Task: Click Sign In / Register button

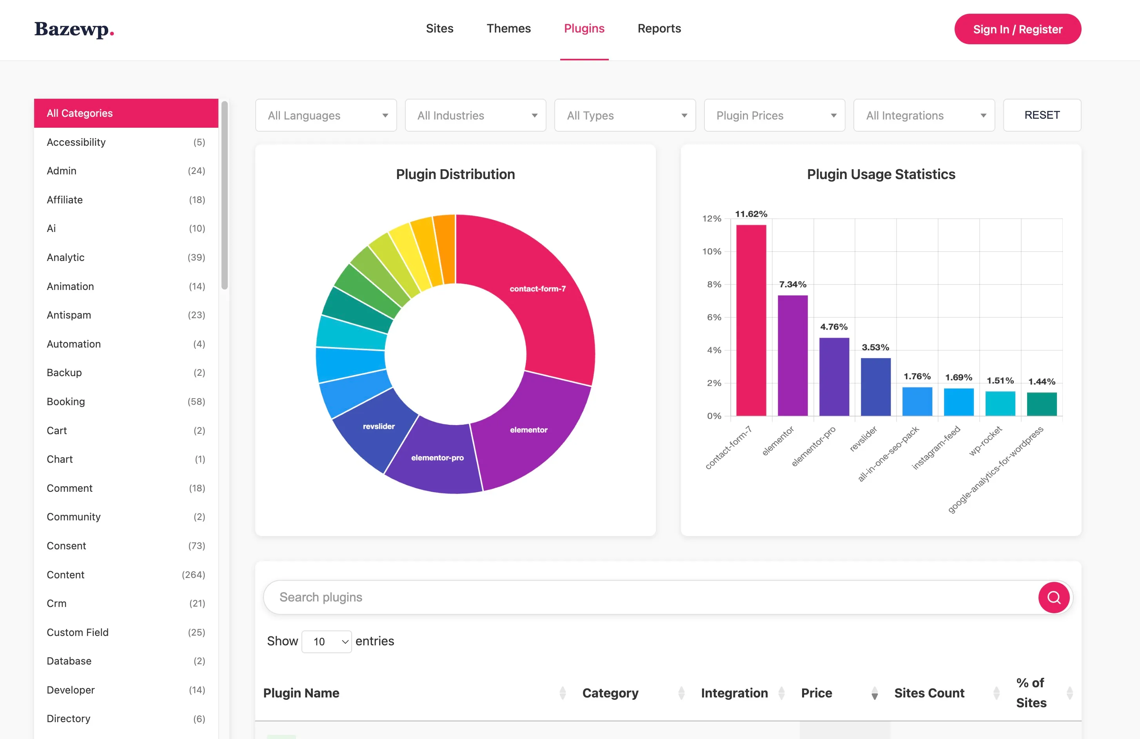Action: click(x=1017, y=29)
